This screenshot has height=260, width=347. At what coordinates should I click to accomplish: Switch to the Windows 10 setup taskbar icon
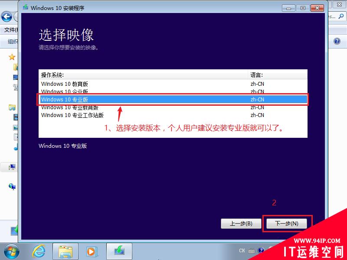click(x=119, y=252)
